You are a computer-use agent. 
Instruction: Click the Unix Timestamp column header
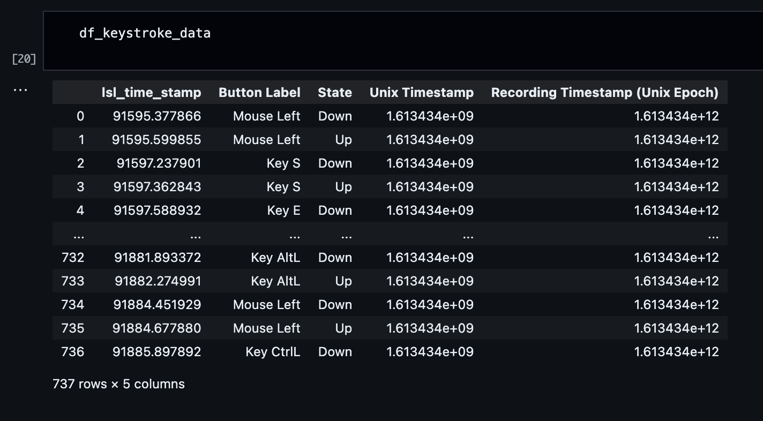pyautogui.click(x=422, y=93)
